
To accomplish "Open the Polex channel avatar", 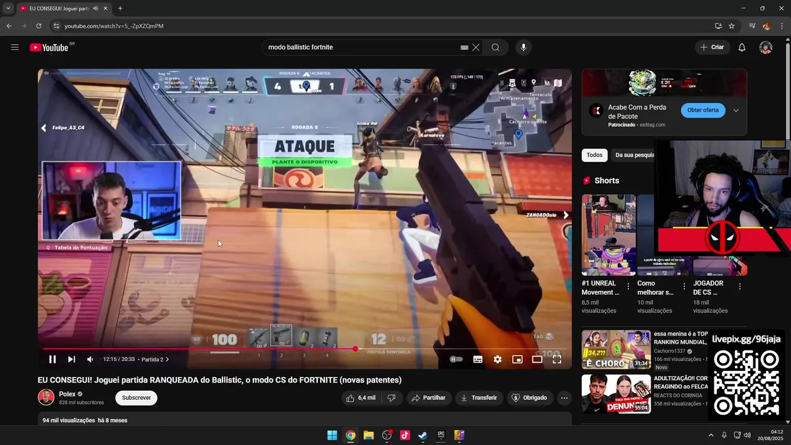I will tap(46, 397).
